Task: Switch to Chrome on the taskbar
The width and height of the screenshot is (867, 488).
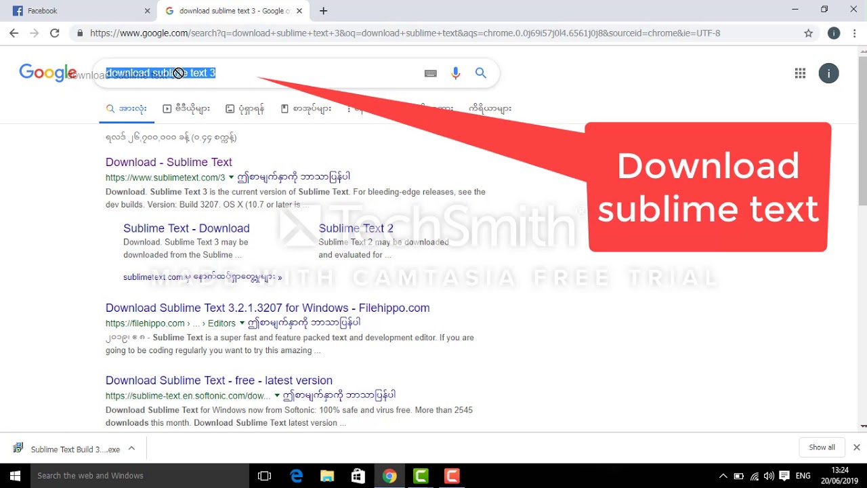Action: 389,476
